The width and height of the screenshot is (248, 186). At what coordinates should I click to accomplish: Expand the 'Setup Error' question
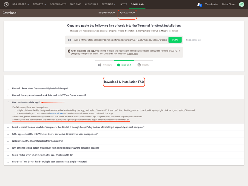[x=124, y=155]
